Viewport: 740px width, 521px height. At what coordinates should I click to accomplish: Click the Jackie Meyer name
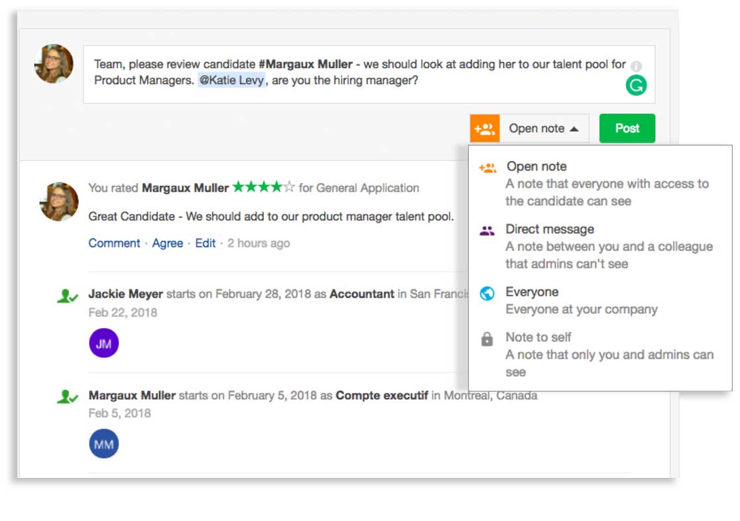(125, 294)
